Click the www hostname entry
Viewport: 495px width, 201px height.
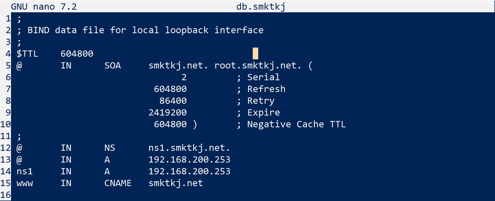pos(25,183)
